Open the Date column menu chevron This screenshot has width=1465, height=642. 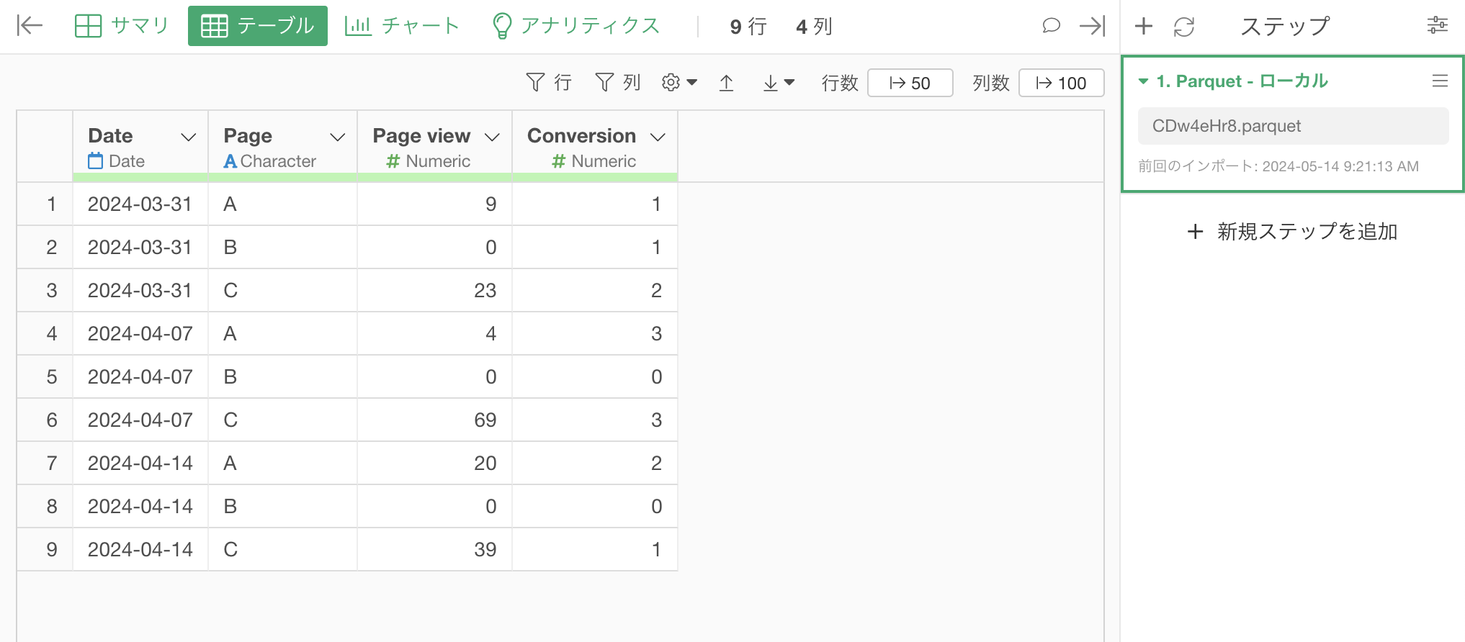pyautogui.click(x=189, y=137)
